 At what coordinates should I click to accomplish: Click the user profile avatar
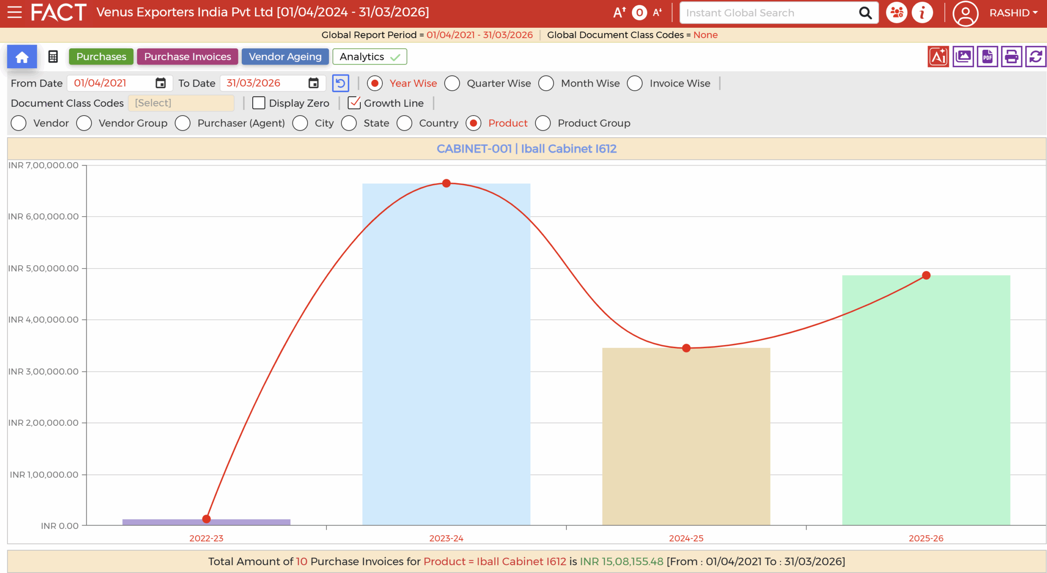(x=965, y=13)
